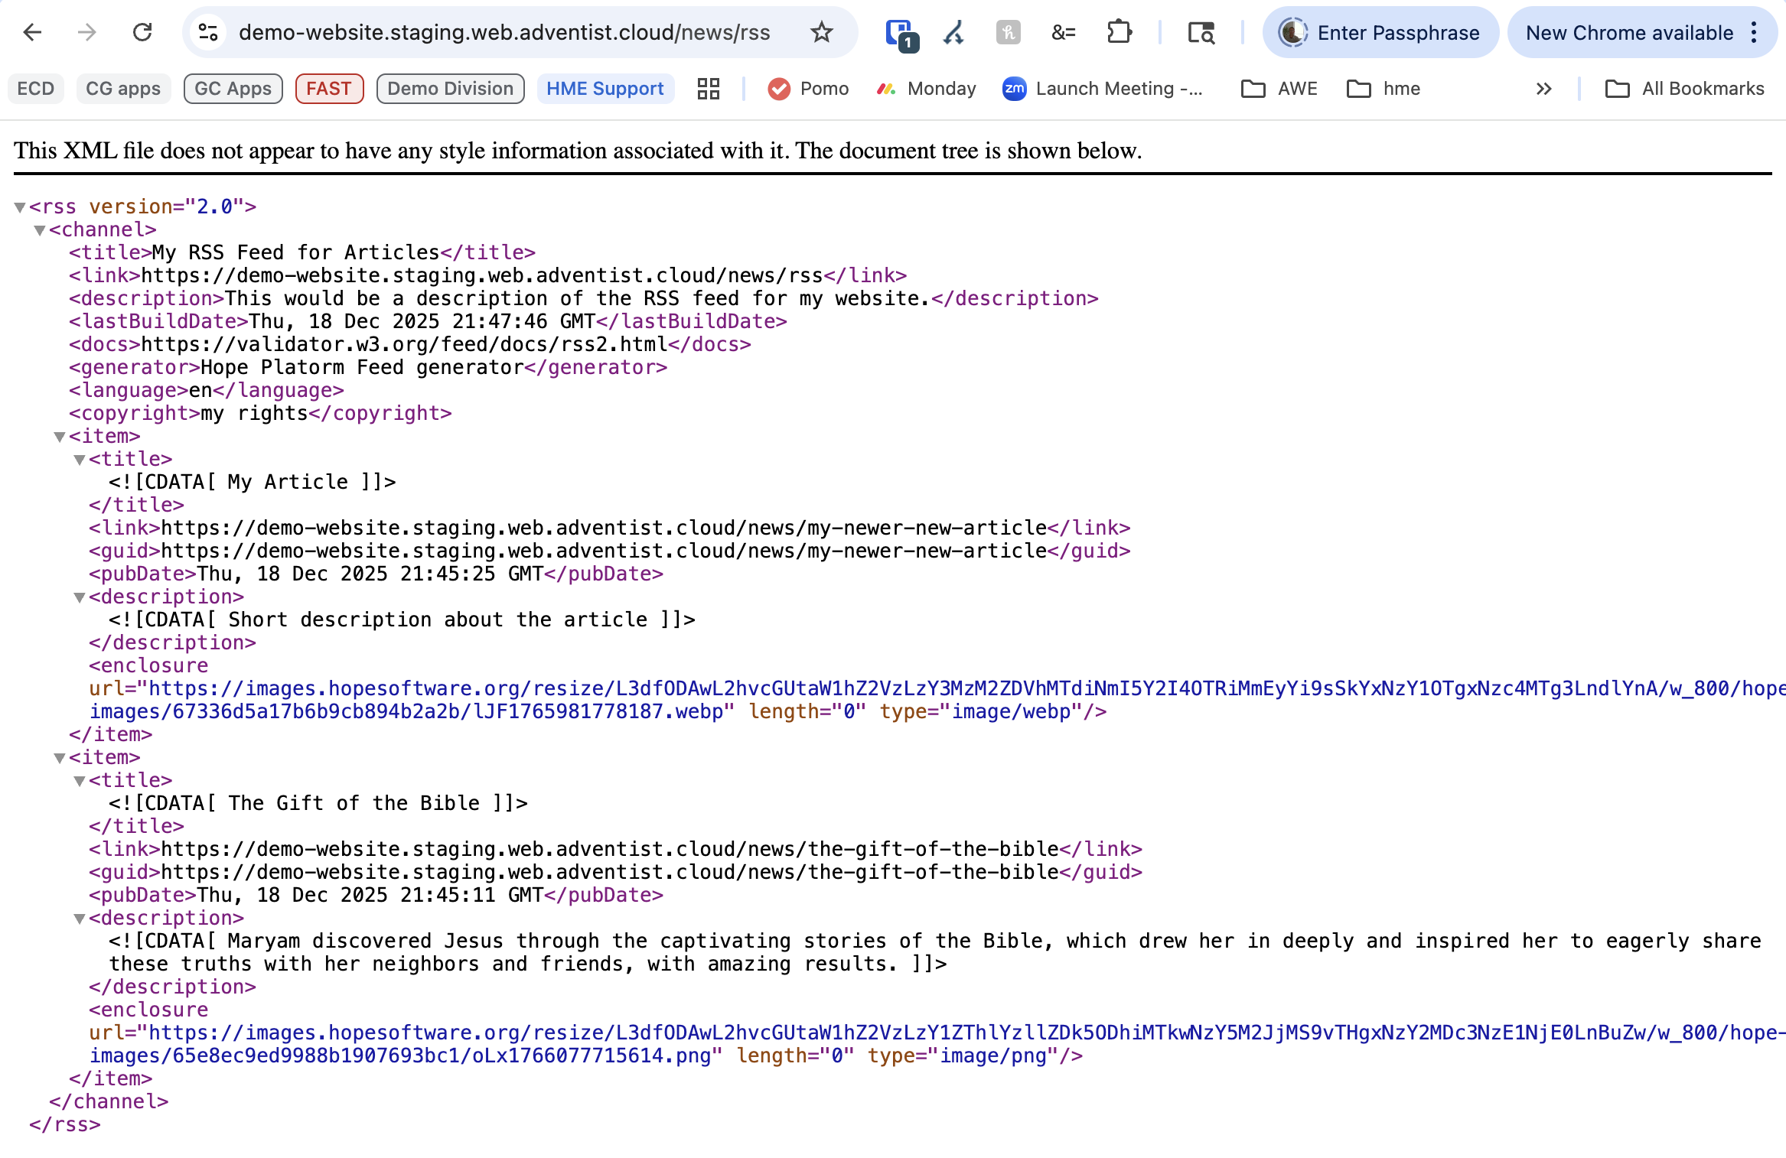Open the site information icon in address bar

[x=208, y=32]
